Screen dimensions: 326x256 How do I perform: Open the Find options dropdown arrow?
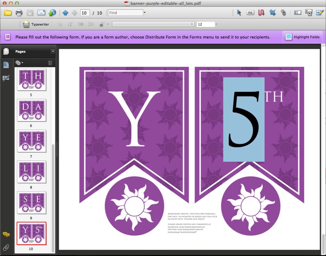[145, 13]
